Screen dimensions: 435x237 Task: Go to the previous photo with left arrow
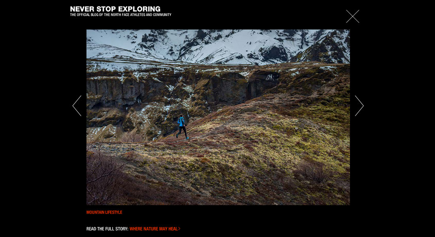point(77,105)
